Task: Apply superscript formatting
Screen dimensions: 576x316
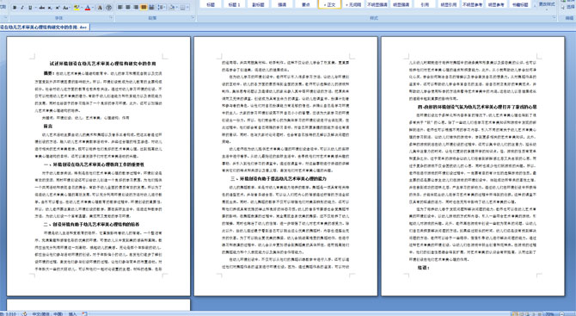Action: 58,8
